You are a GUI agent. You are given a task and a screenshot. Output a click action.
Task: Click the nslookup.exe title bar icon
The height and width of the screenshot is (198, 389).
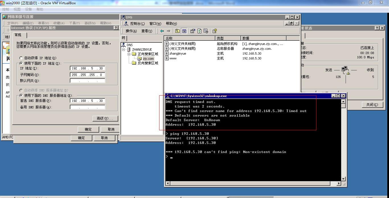coord(168,96)
